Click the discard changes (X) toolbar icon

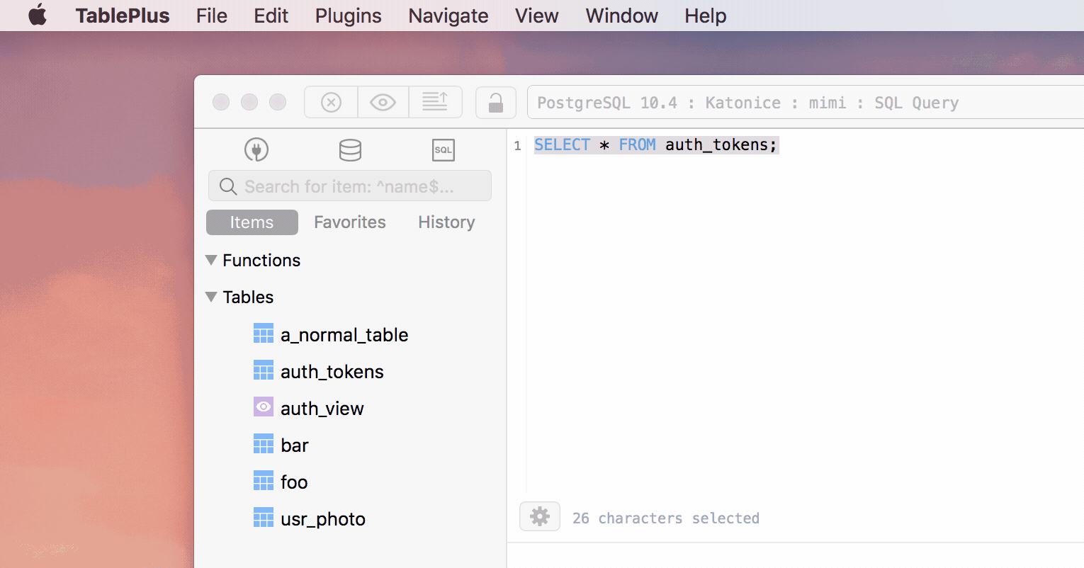tap(331, 103)
